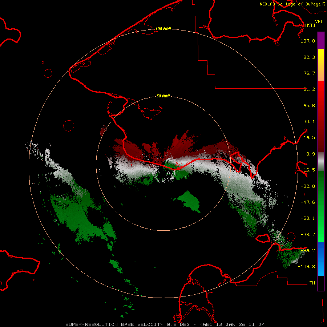Click the -78.7 value on velocity scale
Screen dimensions: 327x327
[308, 235]
